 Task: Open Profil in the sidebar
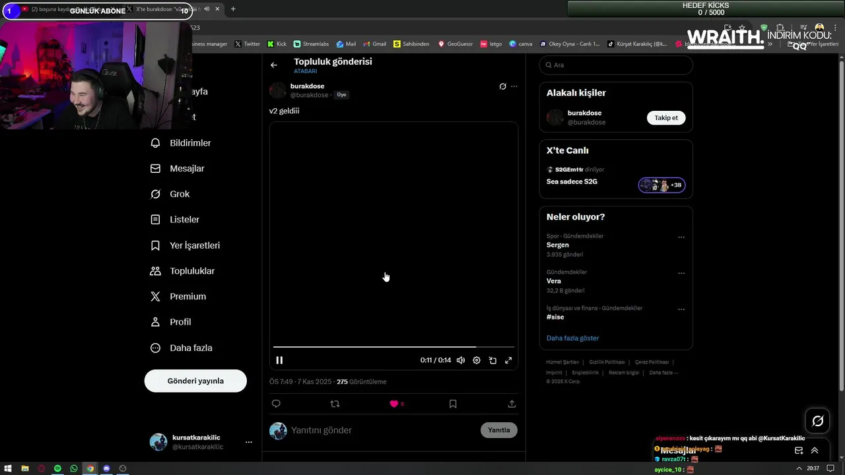pos(172,322)
